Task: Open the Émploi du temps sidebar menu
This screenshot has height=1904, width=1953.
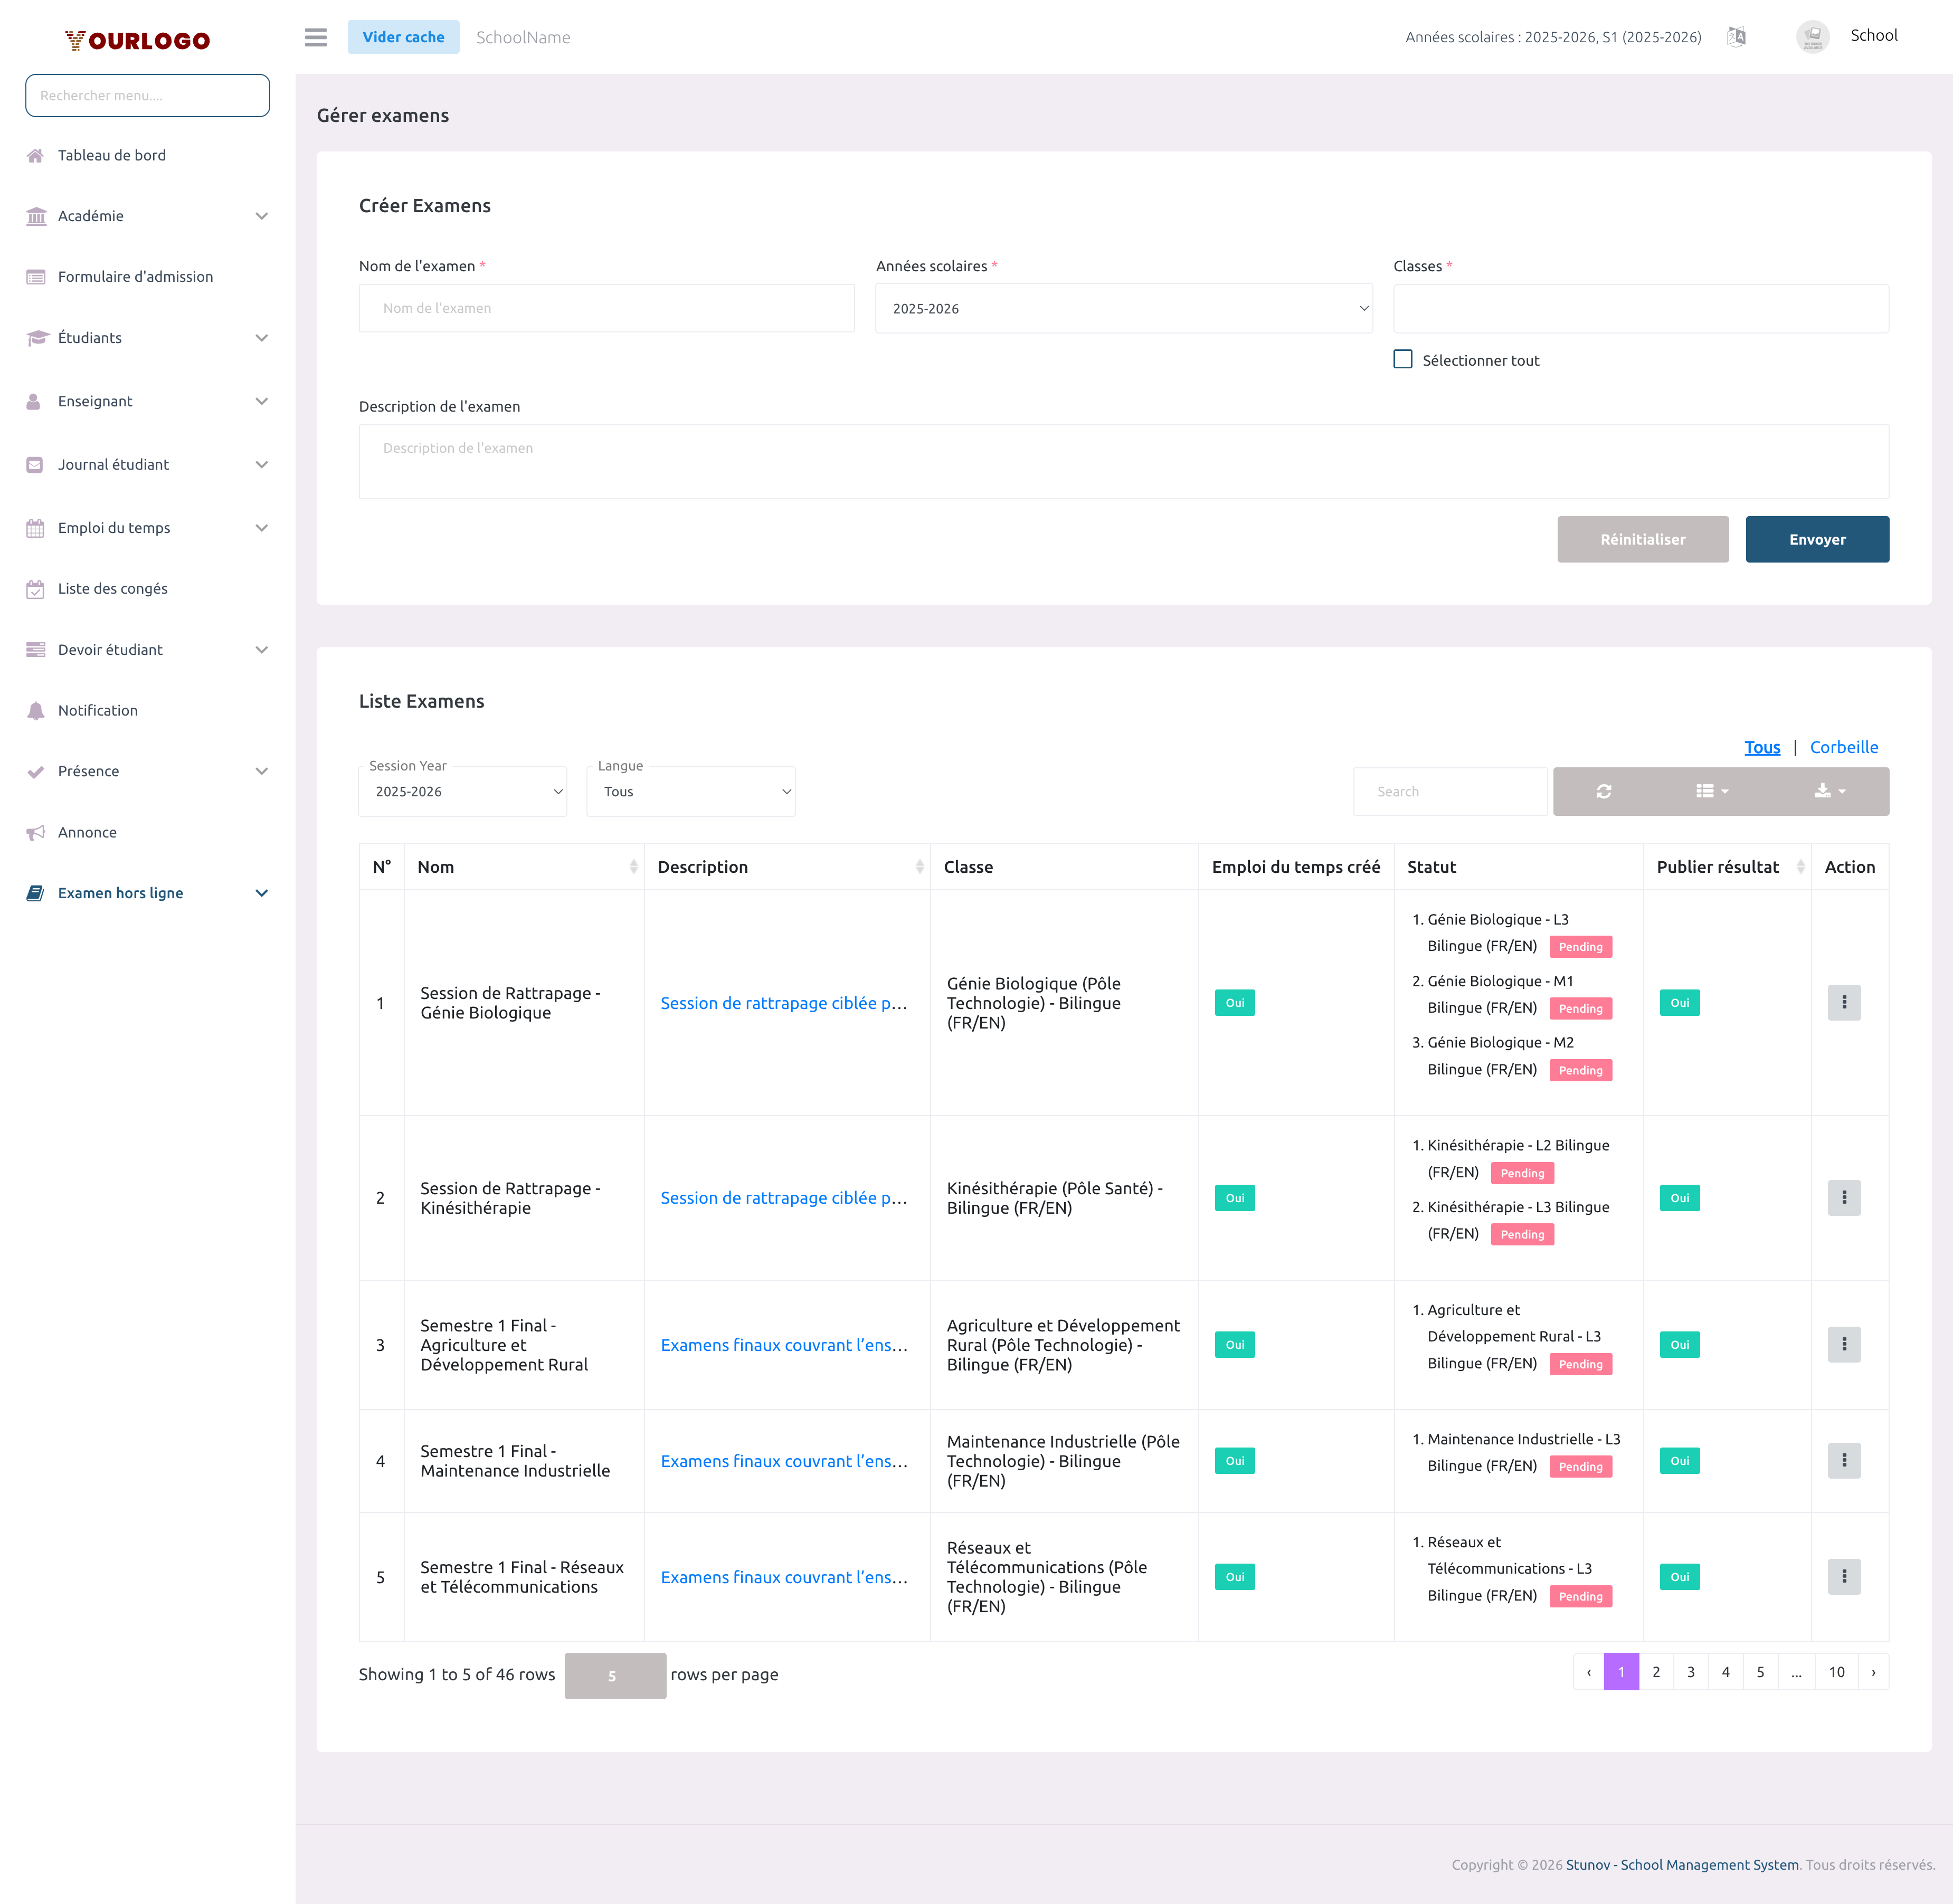Action: [x=113, y=527]
